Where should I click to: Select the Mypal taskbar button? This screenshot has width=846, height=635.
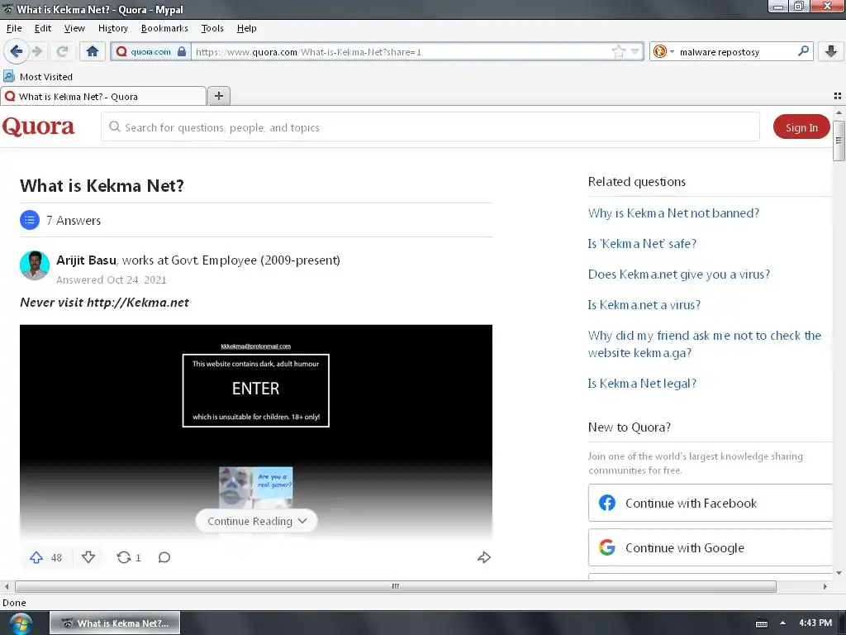tap(115, 623)
